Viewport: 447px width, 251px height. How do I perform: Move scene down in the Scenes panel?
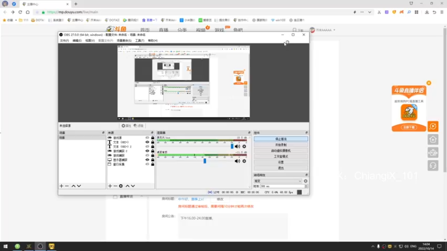79,186
